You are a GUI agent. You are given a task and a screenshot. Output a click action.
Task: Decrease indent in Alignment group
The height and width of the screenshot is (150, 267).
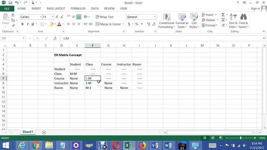(x=86, y=24)
